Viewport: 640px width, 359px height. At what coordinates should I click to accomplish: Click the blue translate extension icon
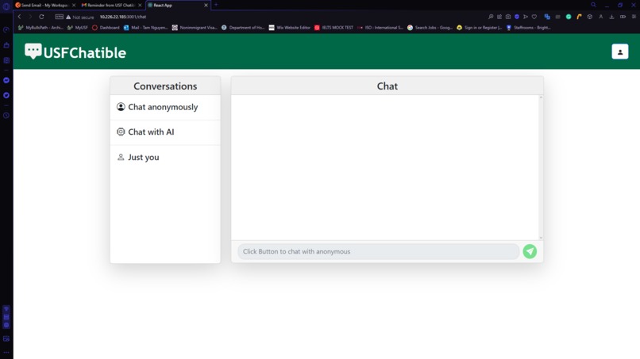547,17
